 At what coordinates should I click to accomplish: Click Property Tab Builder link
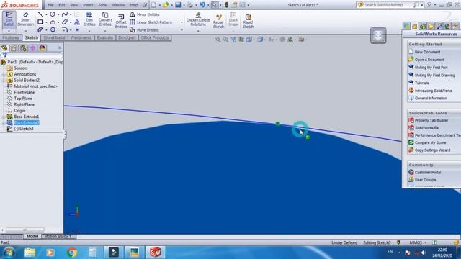point(431,120)
